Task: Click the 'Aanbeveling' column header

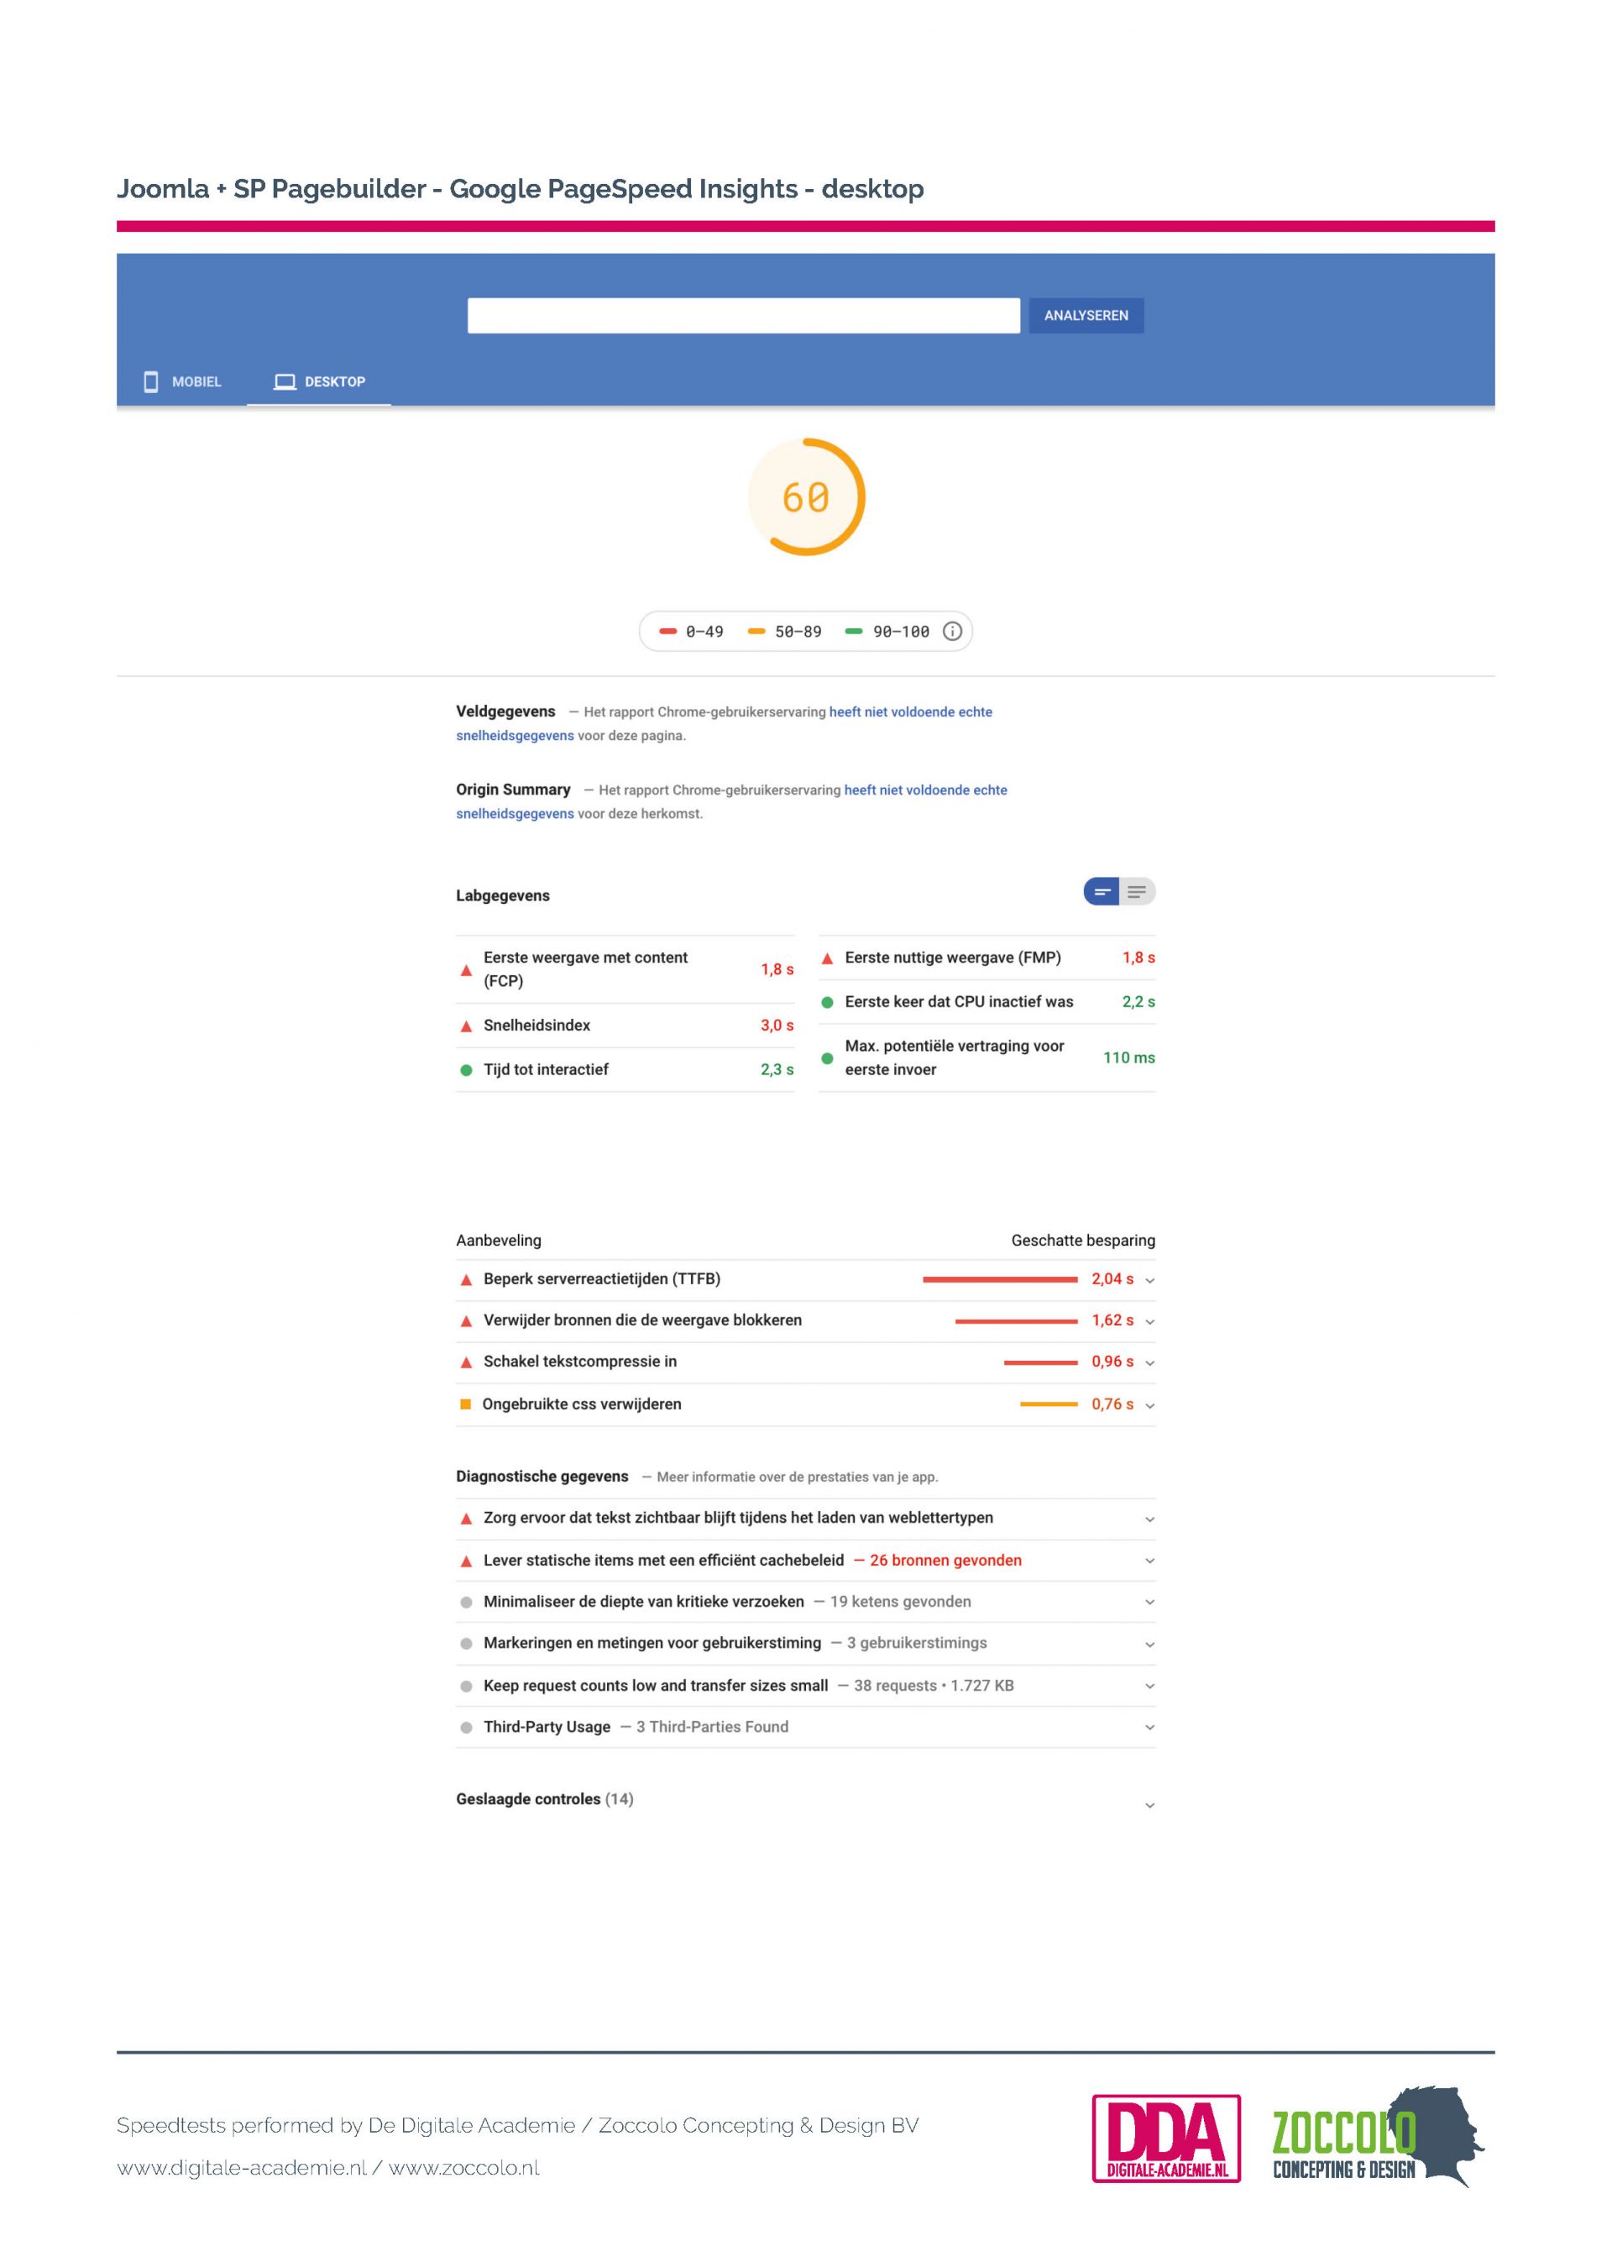Action: [x=498, y=1241]
